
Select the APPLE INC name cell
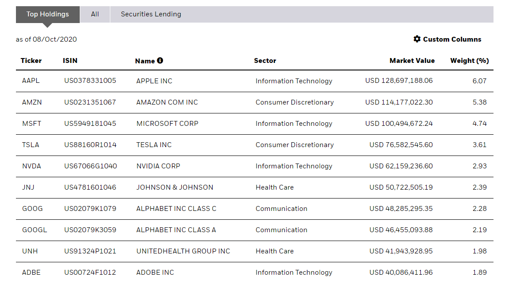154,81
